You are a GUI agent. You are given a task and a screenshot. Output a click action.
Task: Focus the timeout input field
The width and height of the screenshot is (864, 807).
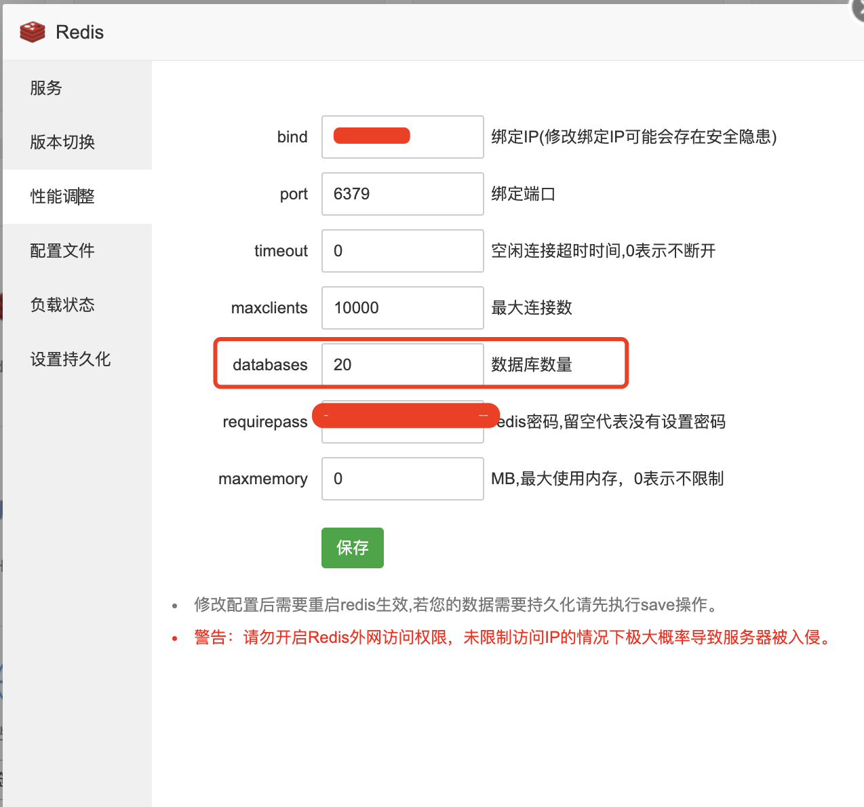(x=403, y=251)
